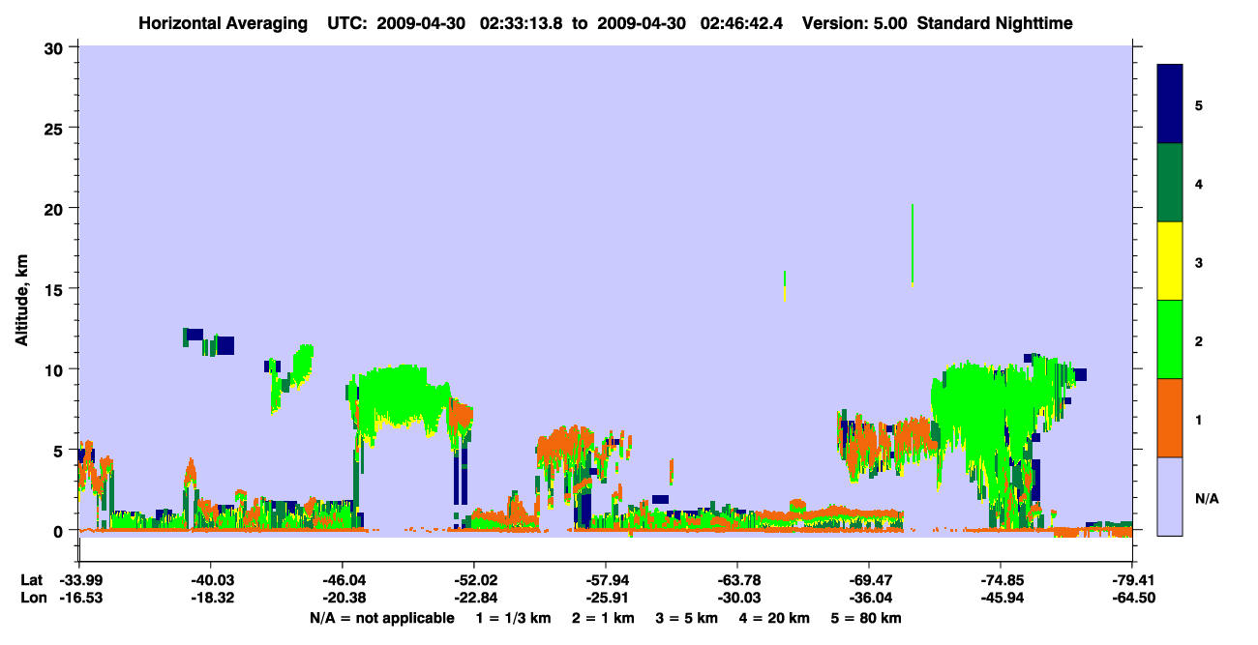
Task: Click the tall green vertical streak reaching 20 km
Action: (x=913, y=245)
